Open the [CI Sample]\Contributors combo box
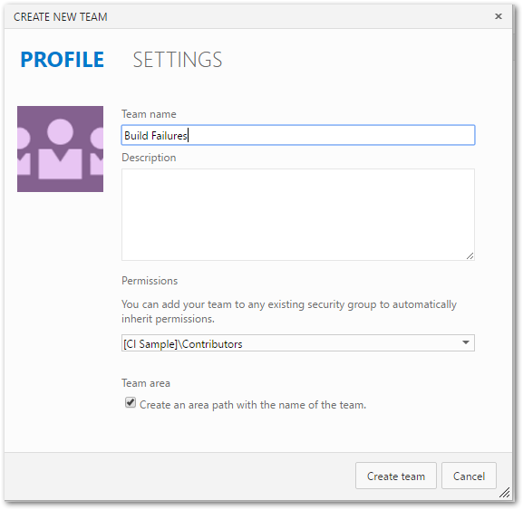The height and width of the screenshot is (510, 523). tap(298, 343)
